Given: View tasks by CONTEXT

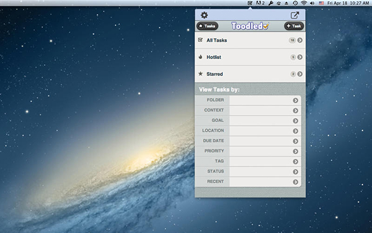Looking at the screenshot, I should (x=248, y=111).
